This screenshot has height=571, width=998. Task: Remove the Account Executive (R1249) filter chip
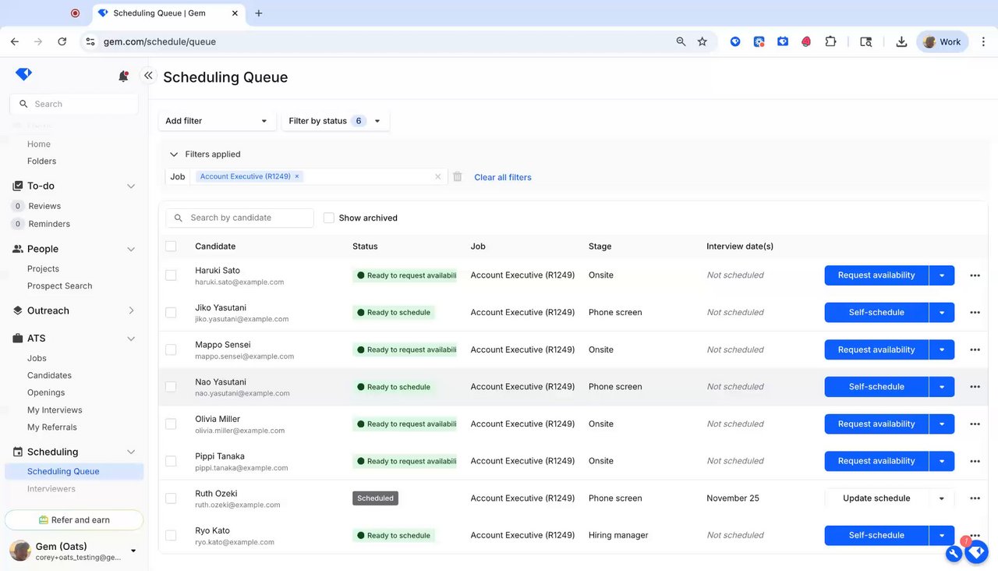point(297,176)
